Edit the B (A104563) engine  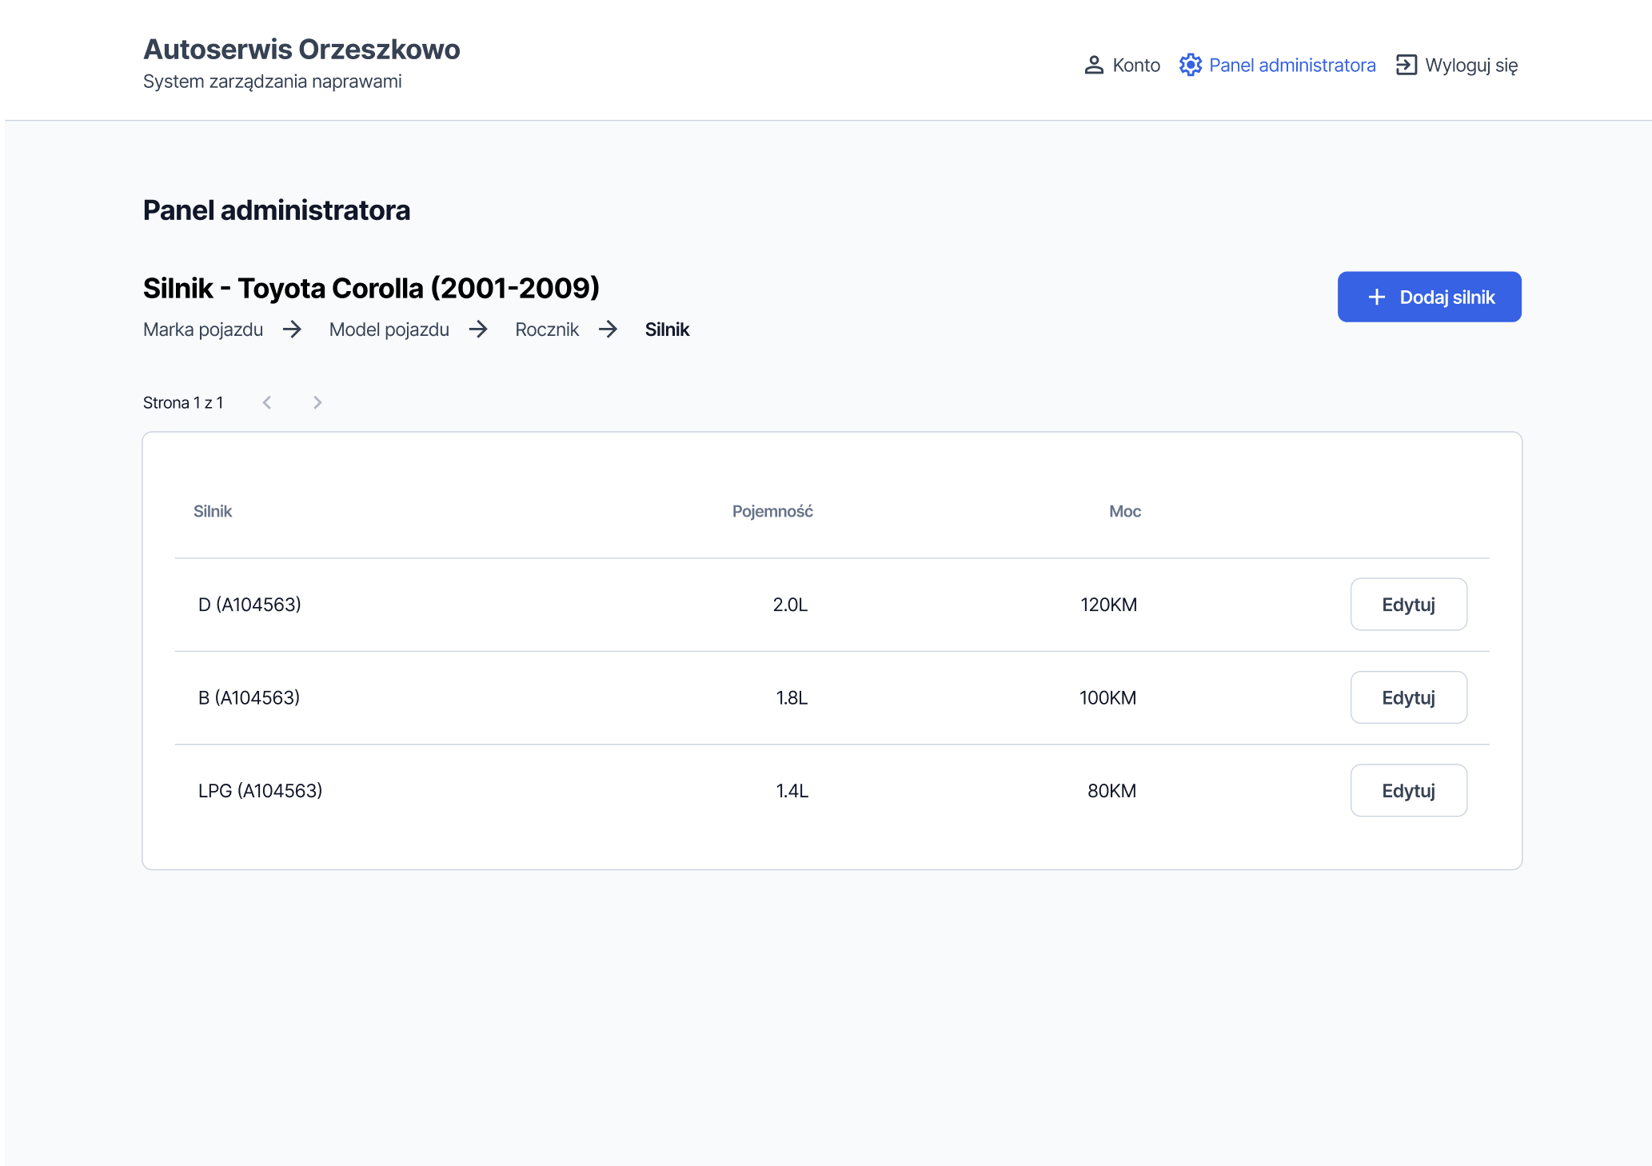click(1408, 698)
